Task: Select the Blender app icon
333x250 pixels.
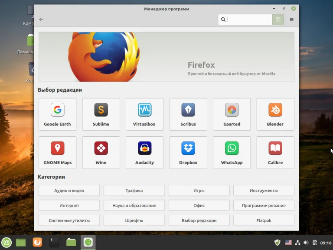Action: pos(275,110)
